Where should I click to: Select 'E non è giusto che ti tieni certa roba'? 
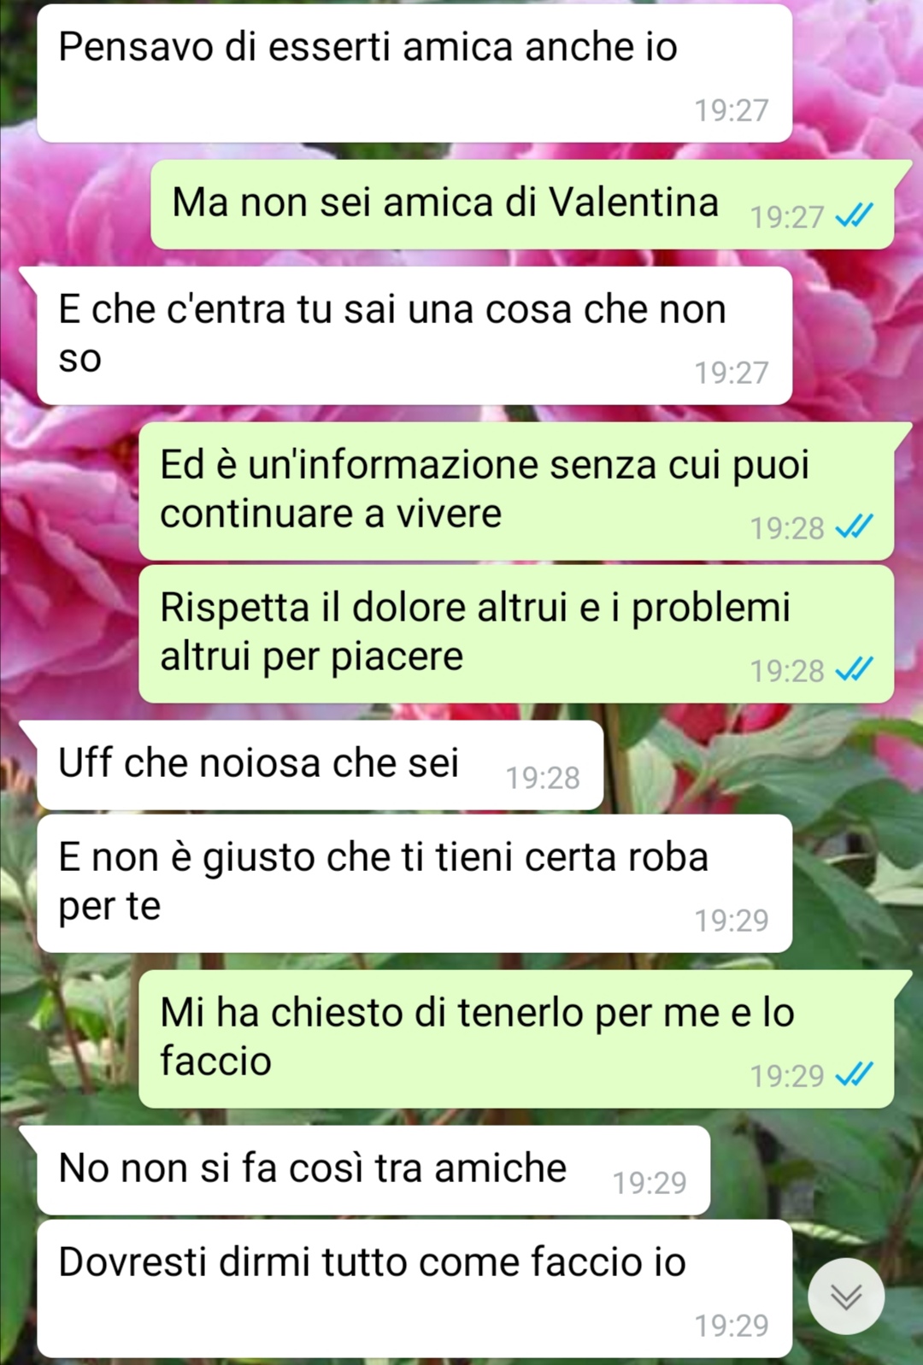414,883
